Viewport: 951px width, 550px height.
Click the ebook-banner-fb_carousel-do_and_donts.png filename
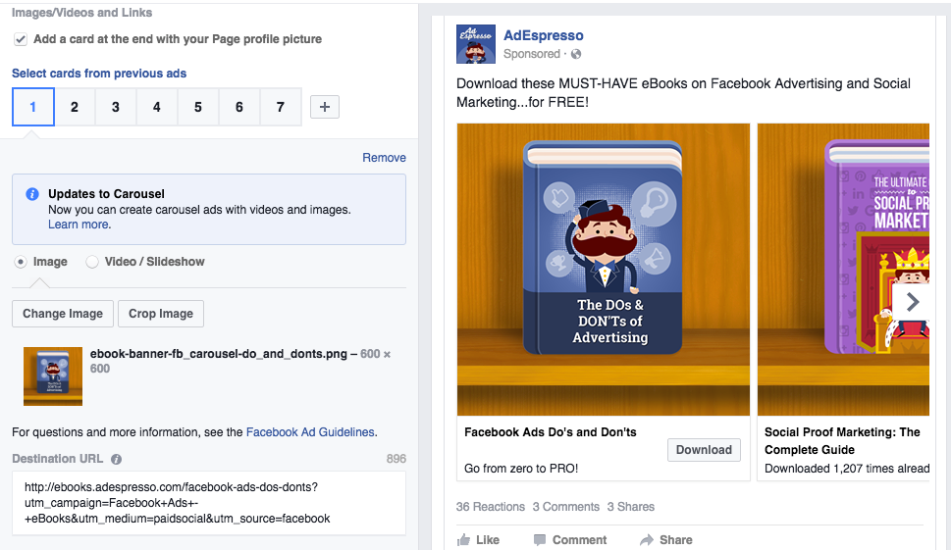point(219,354)
